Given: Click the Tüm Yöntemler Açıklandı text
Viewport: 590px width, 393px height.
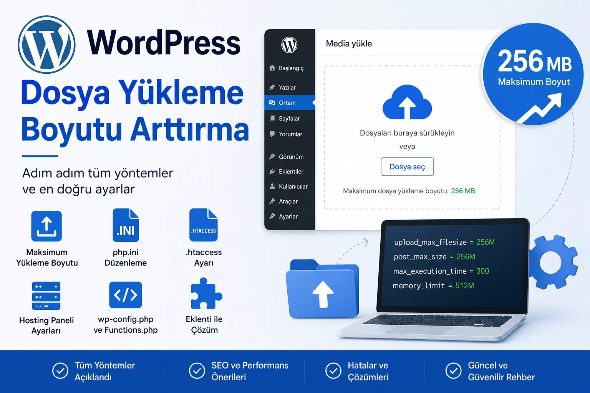Looking at the screenshot, I should (105, 371).
